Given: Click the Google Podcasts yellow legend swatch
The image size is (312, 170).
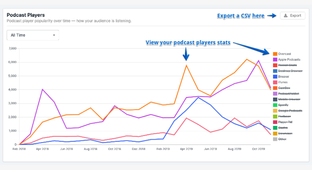Looking at the screenshot, I should tap(275, 110).
